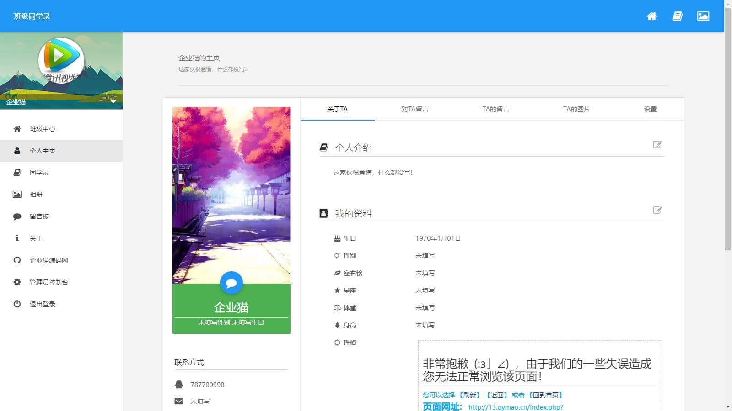Click the 退出登录 power icon to log out
Viewport: 732px width, 411px height.
click(x=17, y=304)
